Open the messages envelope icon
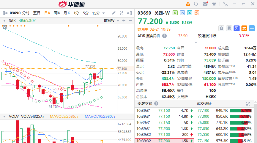 205,4
